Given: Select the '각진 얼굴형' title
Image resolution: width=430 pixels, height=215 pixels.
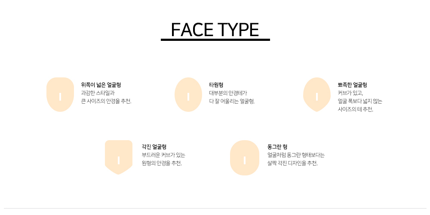Looking at the screenshot, I should coord(154,147).
